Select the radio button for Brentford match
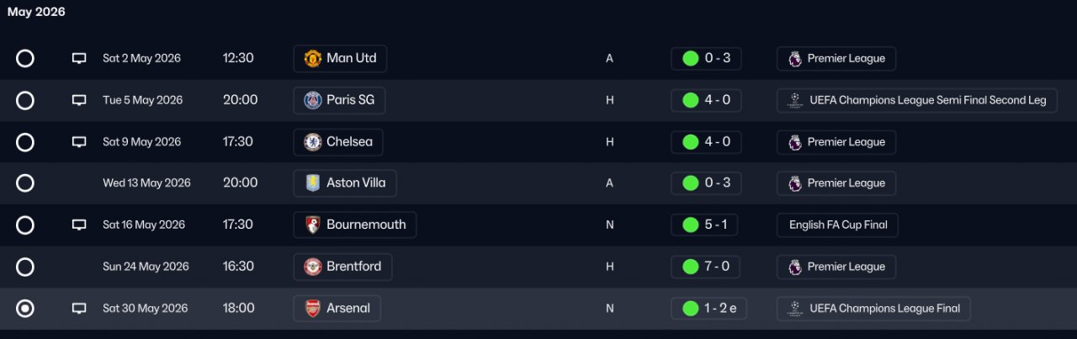Viewport: 1077px width, 339px height. point(25,267)
